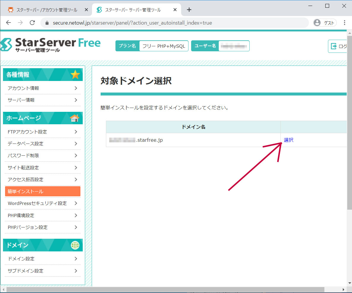Click the logout icon button at top right
The width and height of the screenshot is (352, 293).
point(337,46)
